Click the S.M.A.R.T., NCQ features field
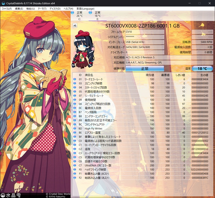Image resolution: width=215 pixels, height=198 pixels. [x=169, y=62]
